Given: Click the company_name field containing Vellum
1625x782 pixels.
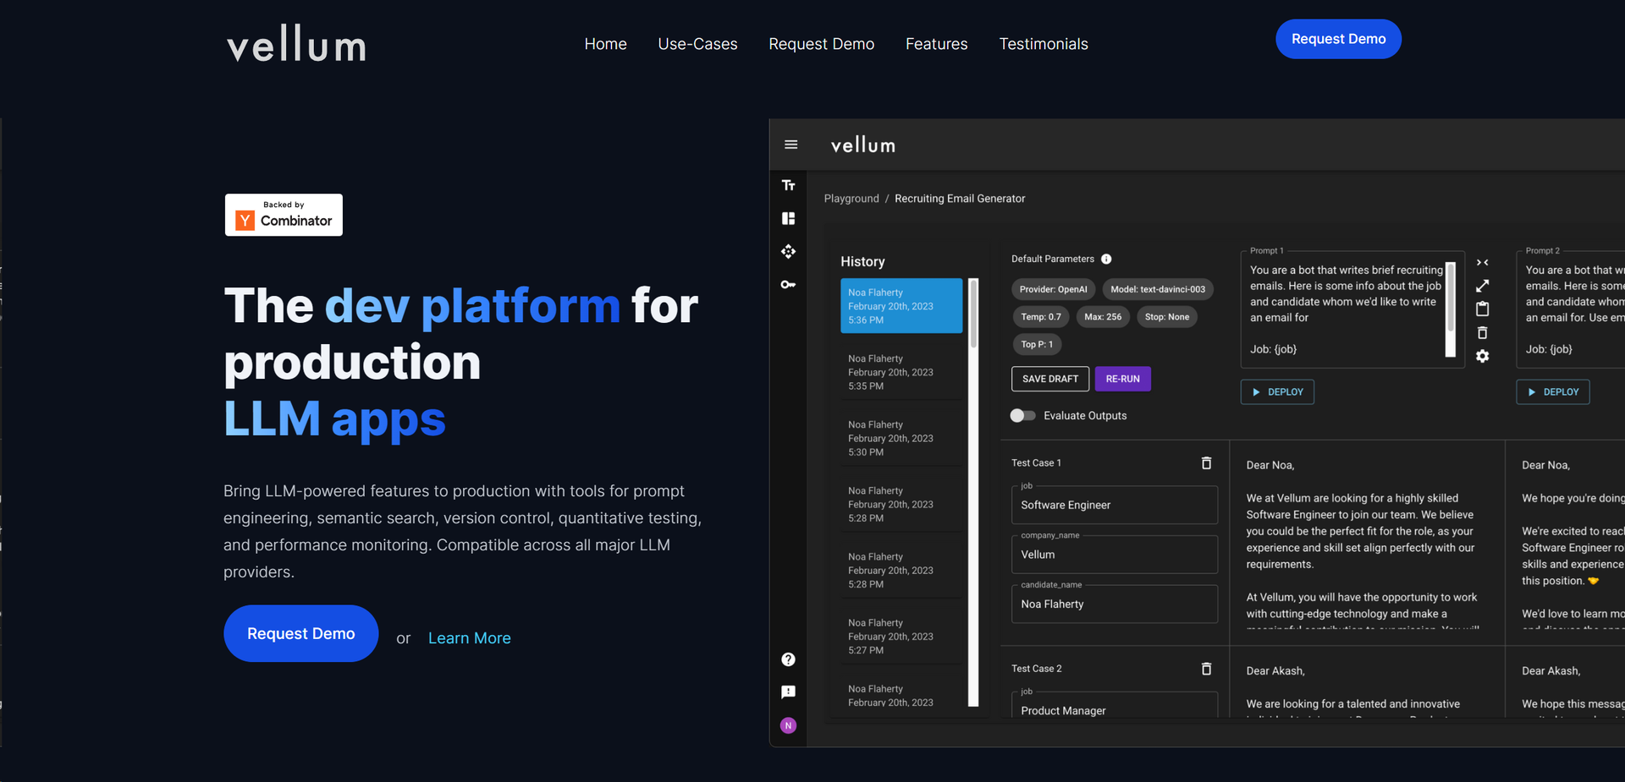Looking at the screenshot, I should [x=1114, y=555].
